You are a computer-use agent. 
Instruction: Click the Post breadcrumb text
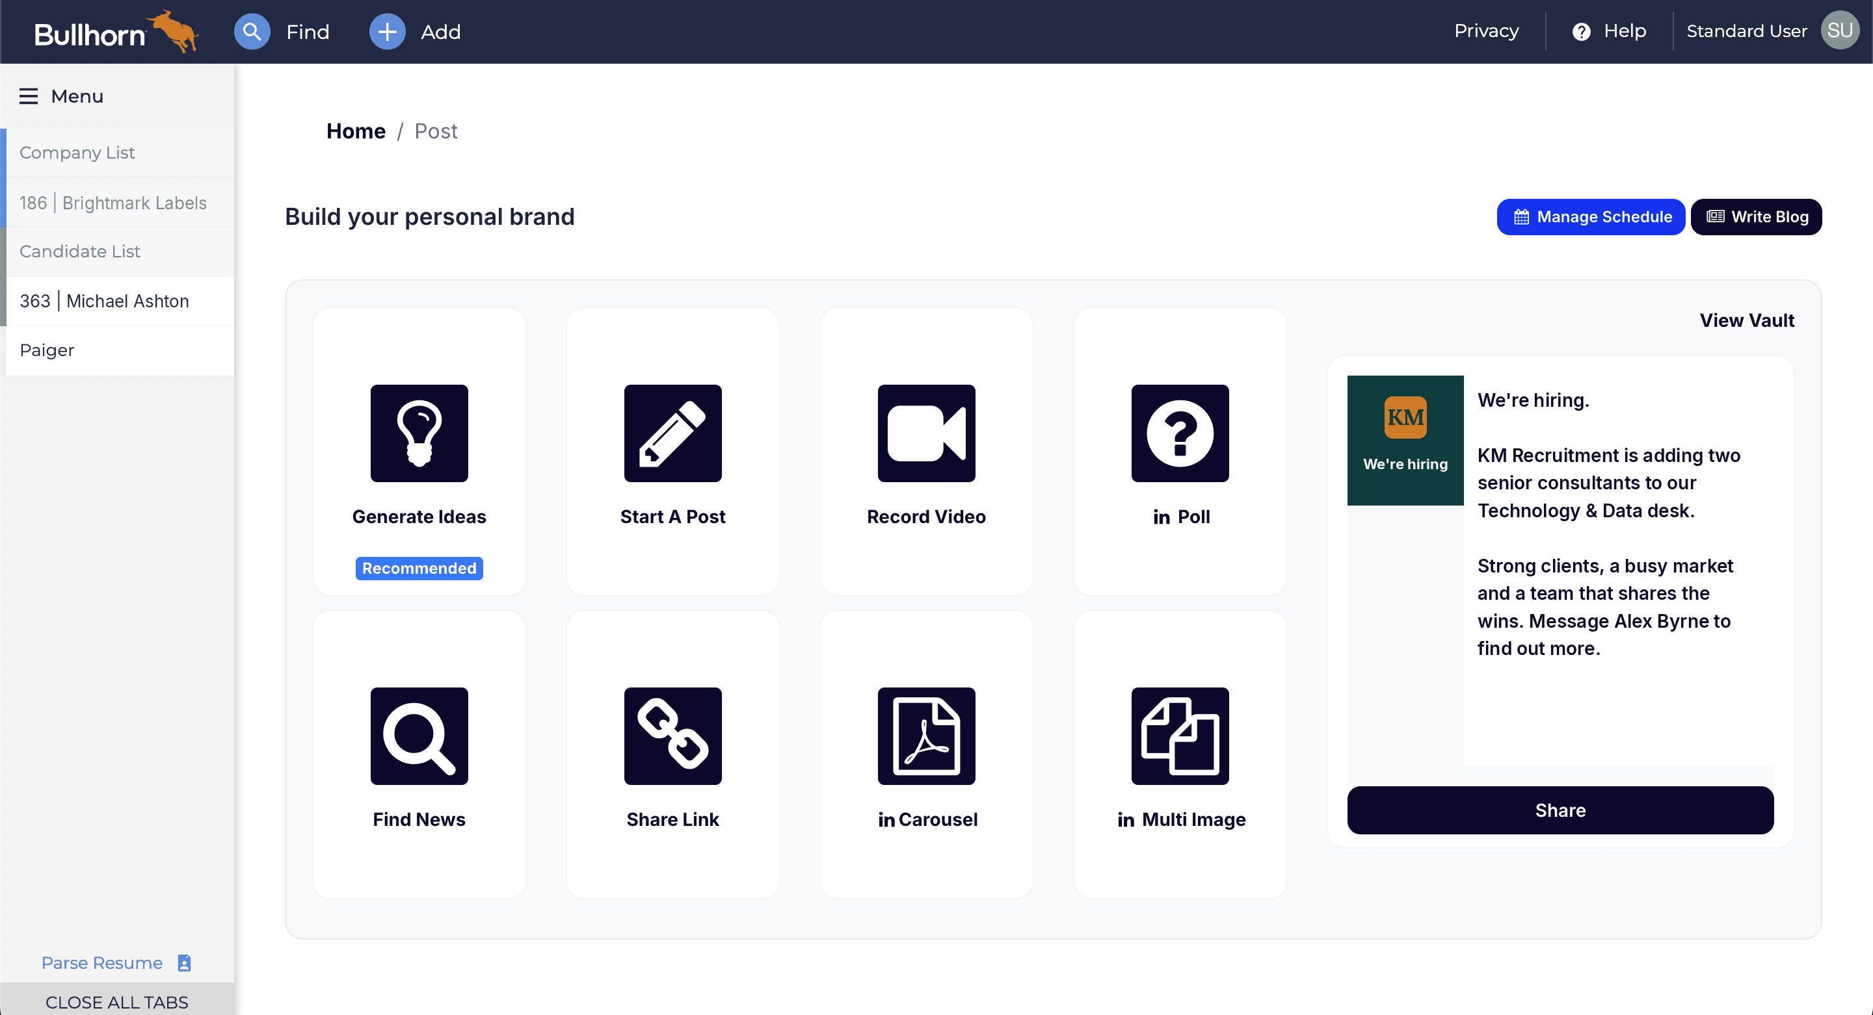(x=436, y=131)
